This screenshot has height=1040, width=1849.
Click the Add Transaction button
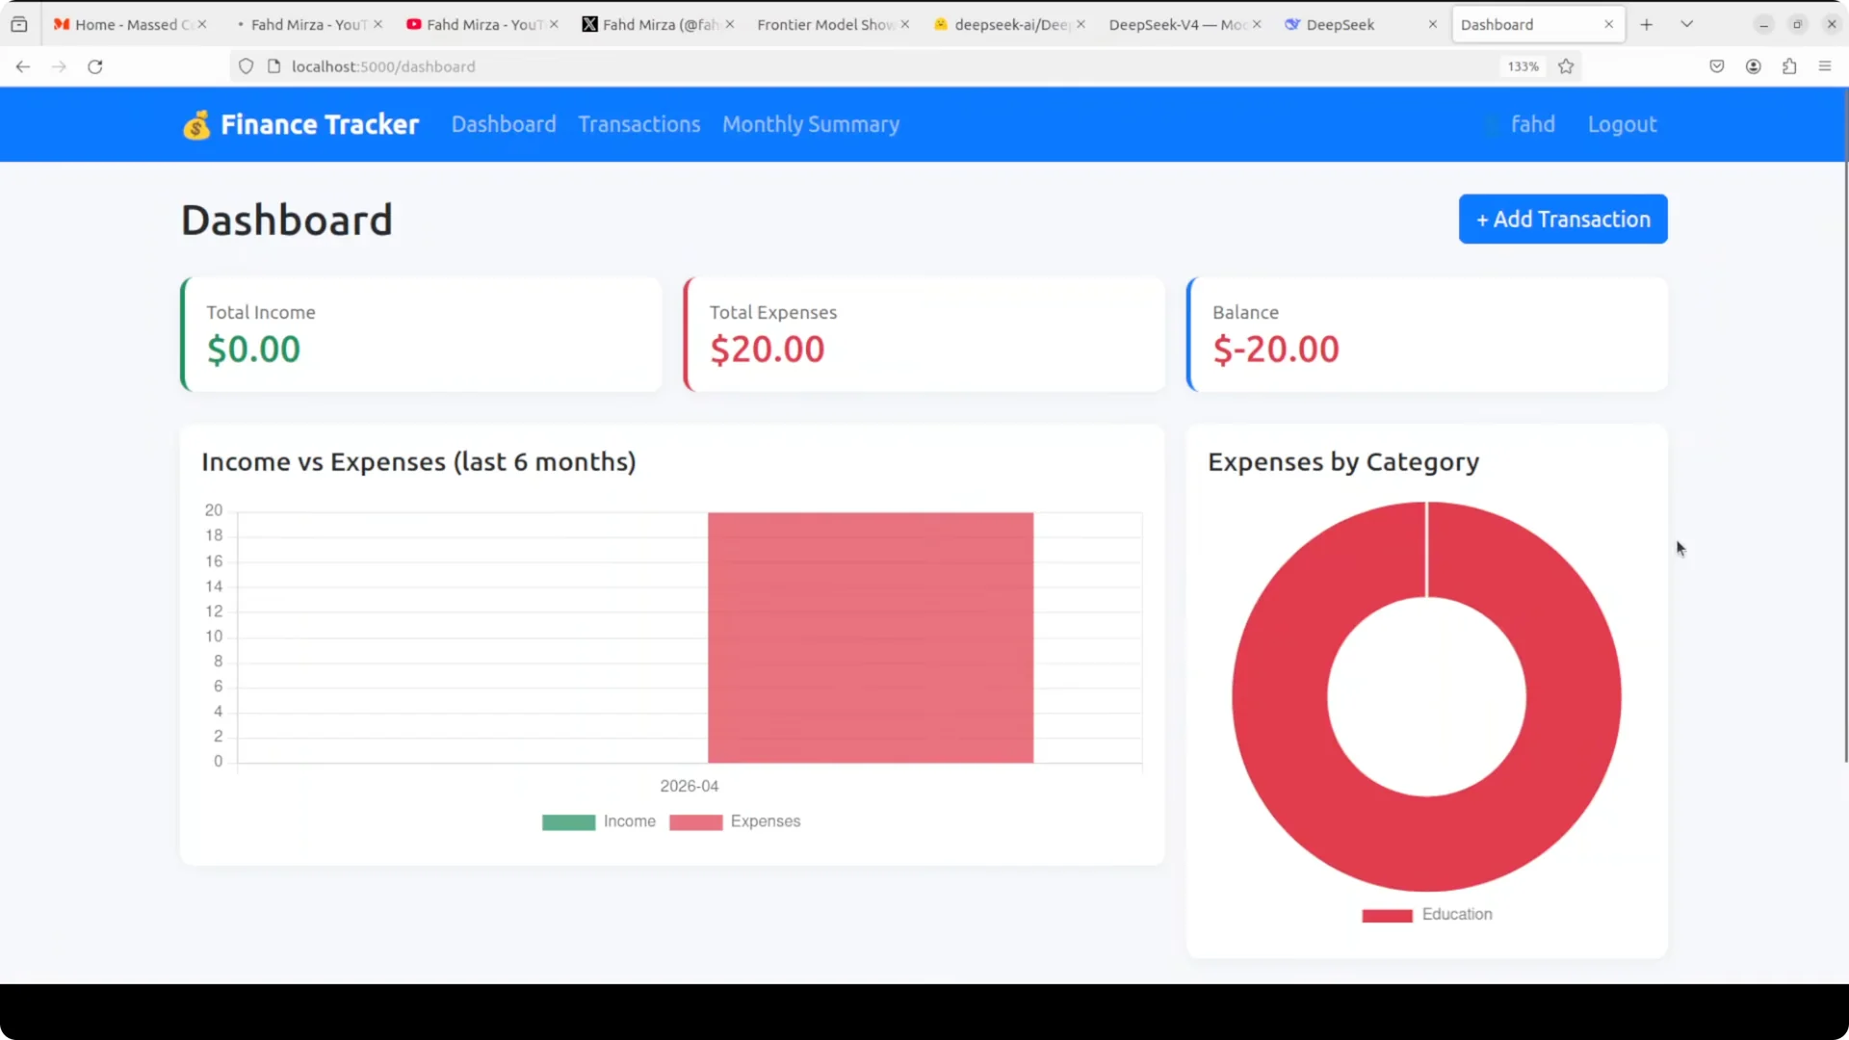[1563, 219]
